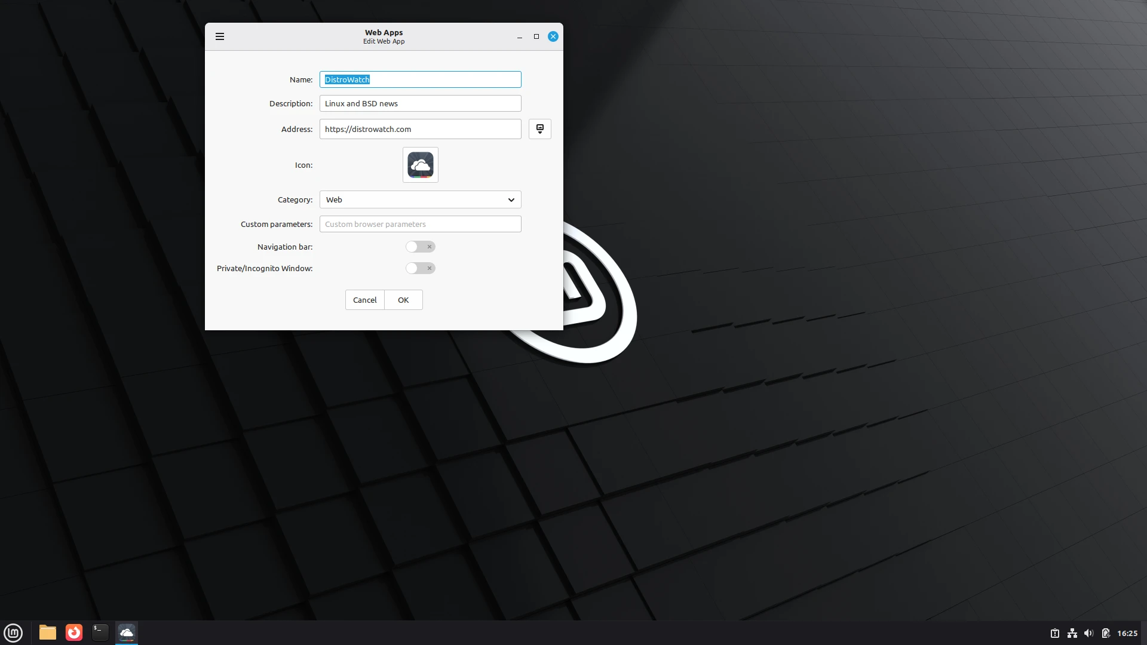
Task: Click the Description field containing Linux and BSD news
Action: coord(420,103)
